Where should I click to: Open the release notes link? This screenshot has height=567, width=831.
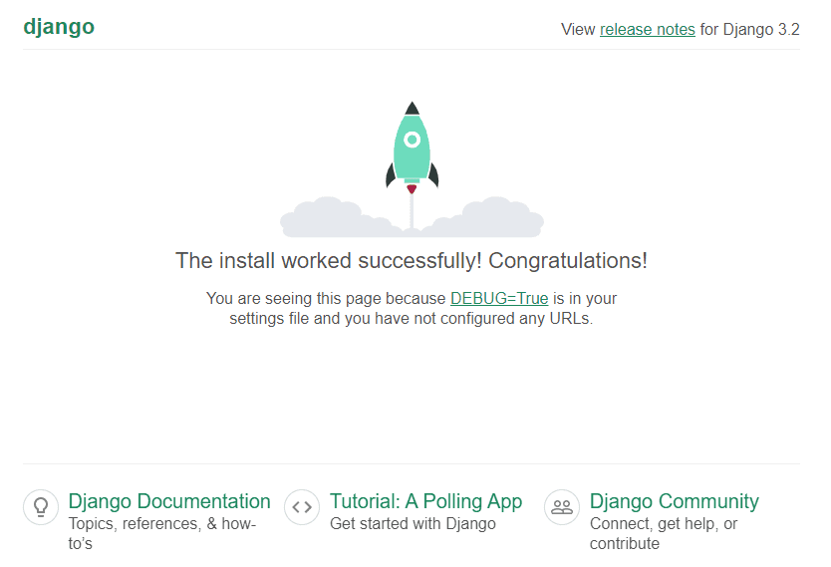(647, 30)
